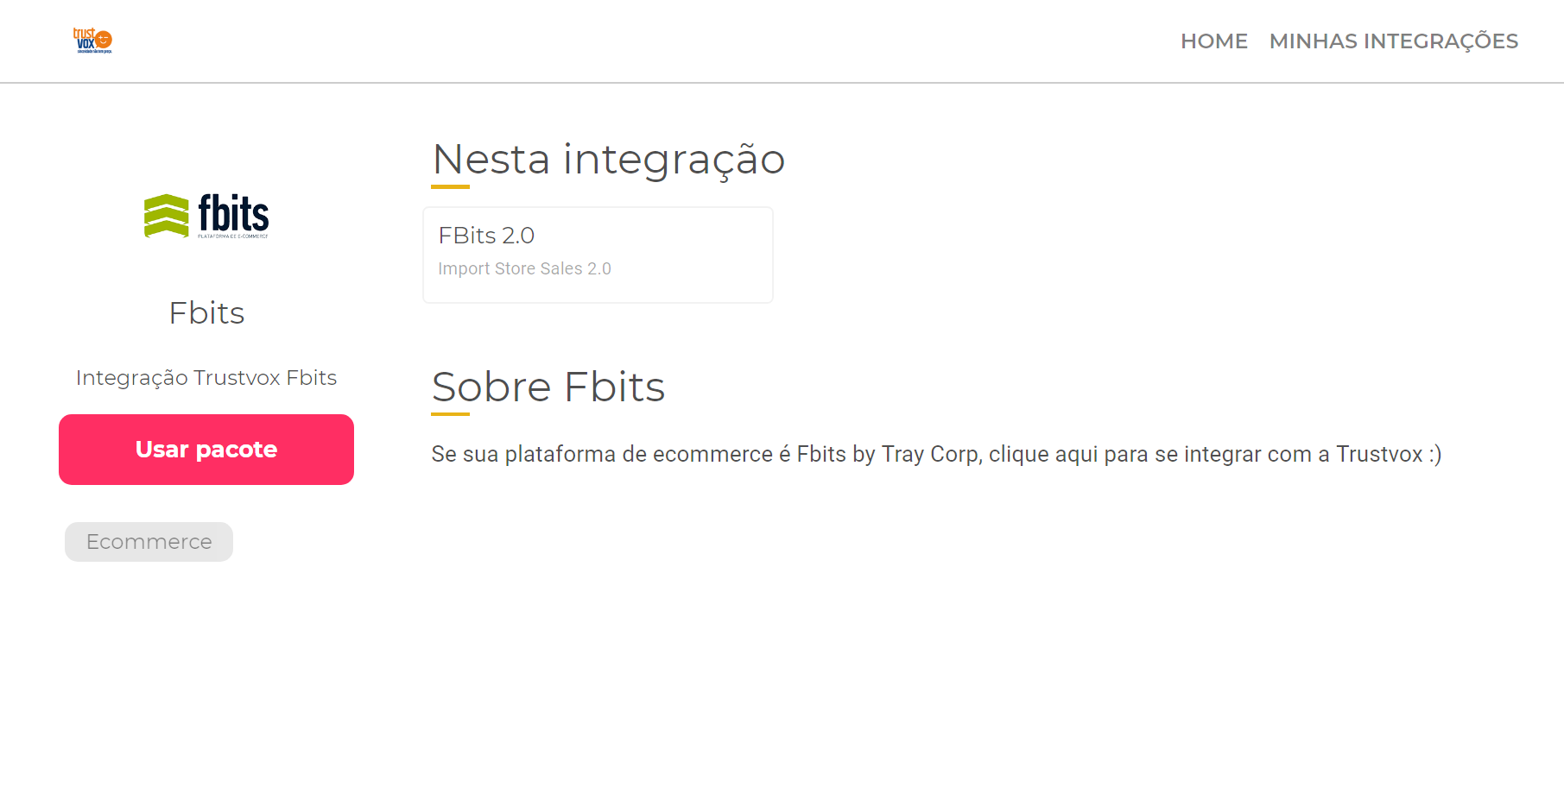Click 'Plataforma de e-commerce' tagline under fbits logo

coord(233,236)
